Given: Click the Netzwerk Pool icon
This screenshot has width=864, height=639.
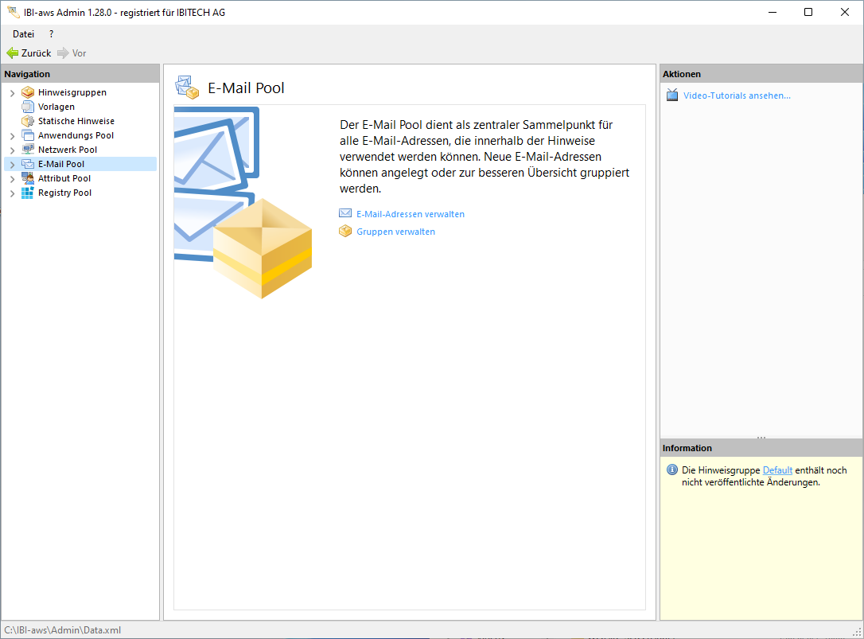Looking at the screenshot, I should (28, 150).
